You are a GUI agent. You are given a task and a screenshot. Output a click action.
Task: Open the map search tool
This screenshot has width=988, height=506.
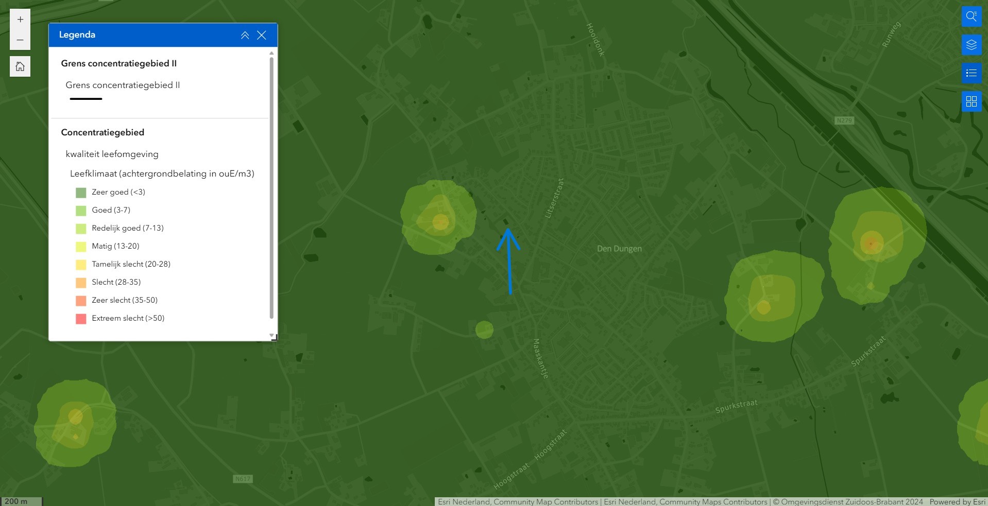click(x=971, y=16)
